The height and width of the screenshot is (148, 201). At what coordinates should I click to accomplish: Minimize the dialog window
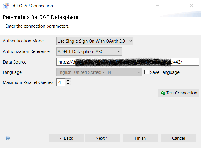[x=158, y=6]
